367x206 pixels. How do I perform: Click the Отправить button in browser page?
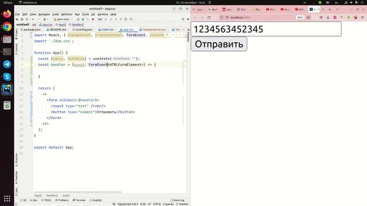click(x=219, y=44)
